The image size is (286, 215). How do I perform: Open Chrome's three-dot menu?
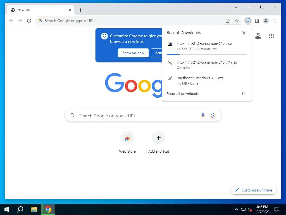275,21
